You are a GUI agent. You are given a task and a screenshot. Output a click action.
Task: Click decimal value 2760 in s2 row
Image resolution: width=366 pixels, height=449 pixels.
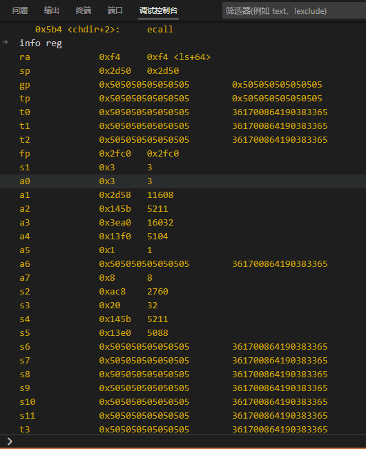157,292
